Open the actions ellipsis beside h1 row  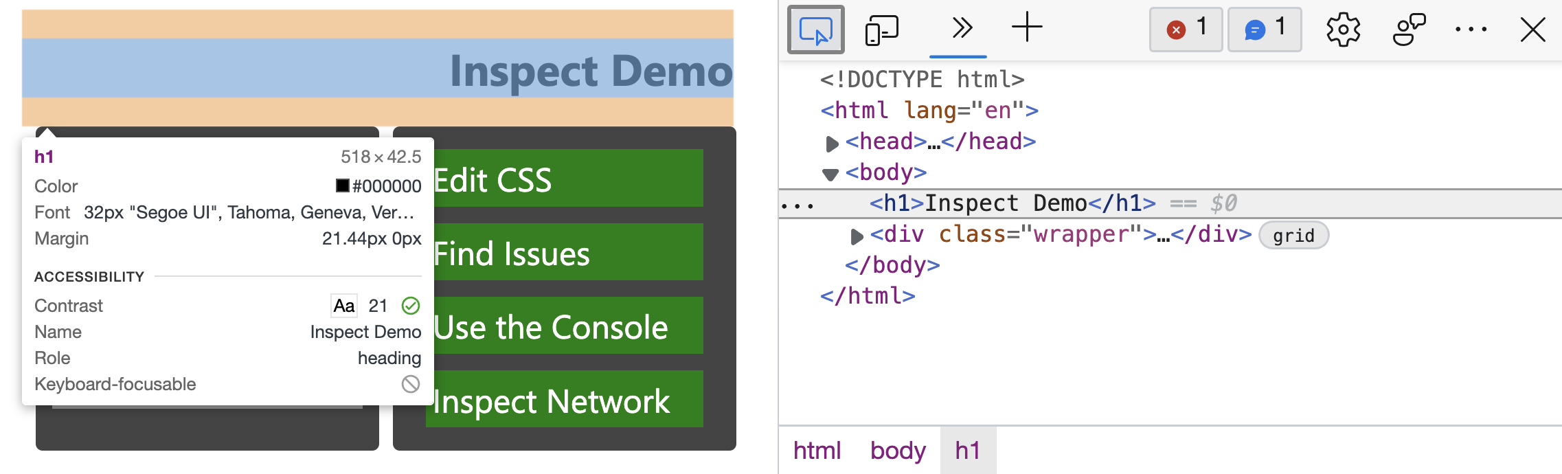[x=797, y=205]
